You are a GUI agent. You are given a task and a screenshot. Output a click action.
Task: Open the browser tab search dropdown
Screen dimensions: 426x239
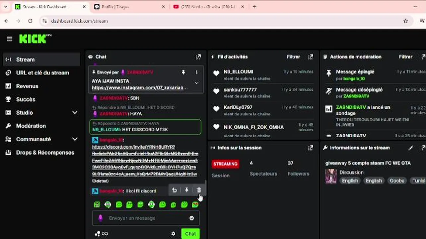point(6,7)
